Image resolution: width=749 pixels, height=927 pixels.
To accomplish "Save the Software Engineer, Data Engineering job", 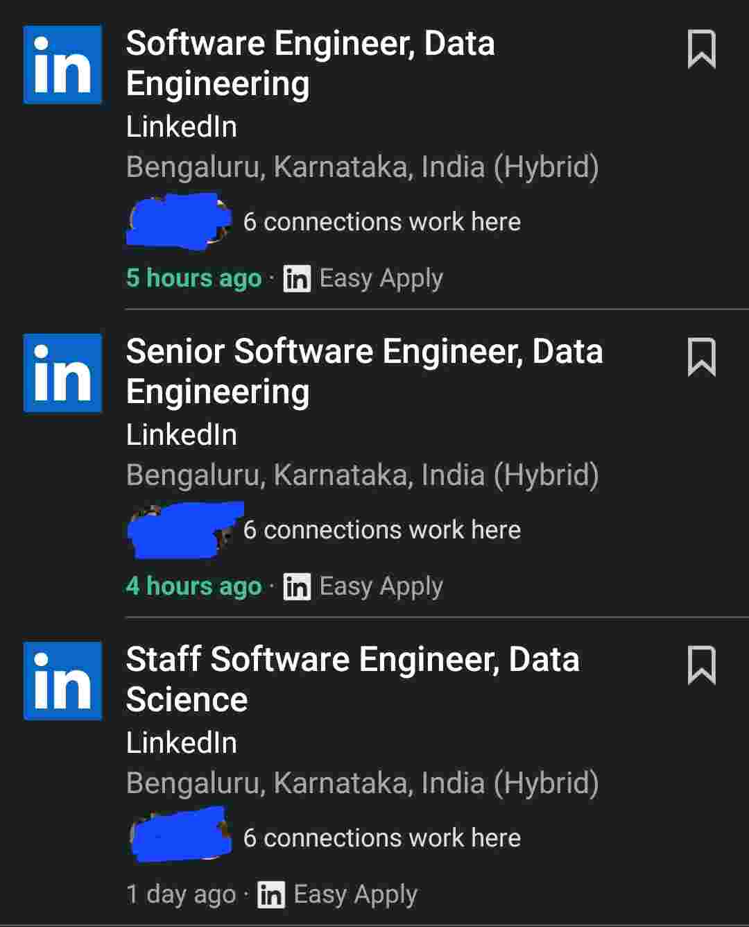I will click(701, 49).
